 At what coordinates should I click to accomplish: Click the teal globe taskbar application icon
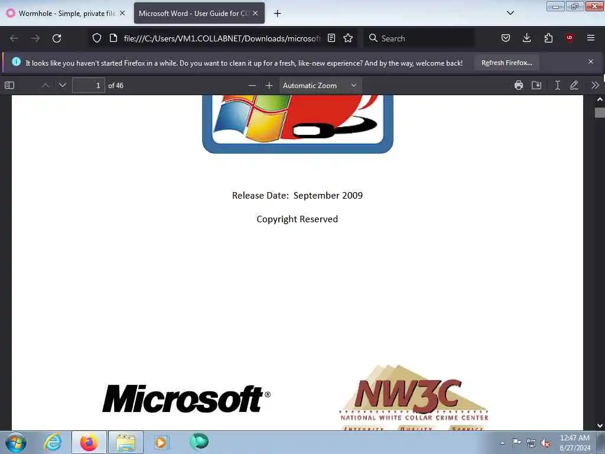tap(199, 442)
